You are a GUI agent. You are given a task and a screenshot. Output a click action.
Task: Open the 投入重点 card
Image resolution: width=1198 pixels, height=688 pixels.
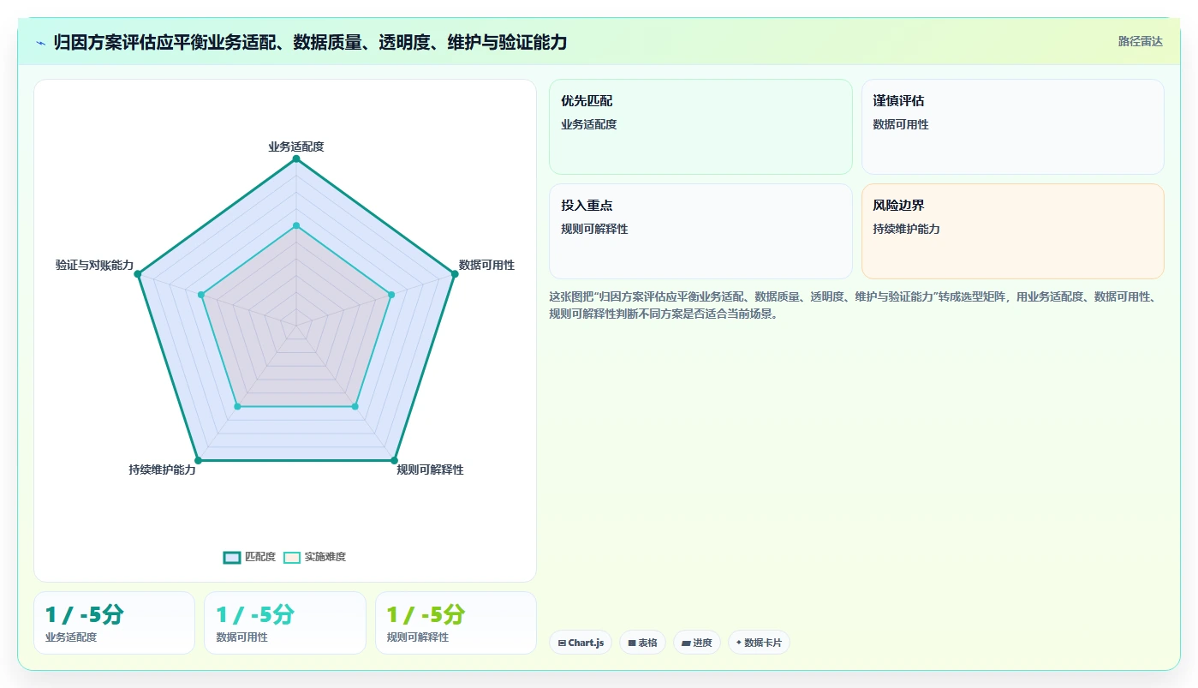(700, 231)
